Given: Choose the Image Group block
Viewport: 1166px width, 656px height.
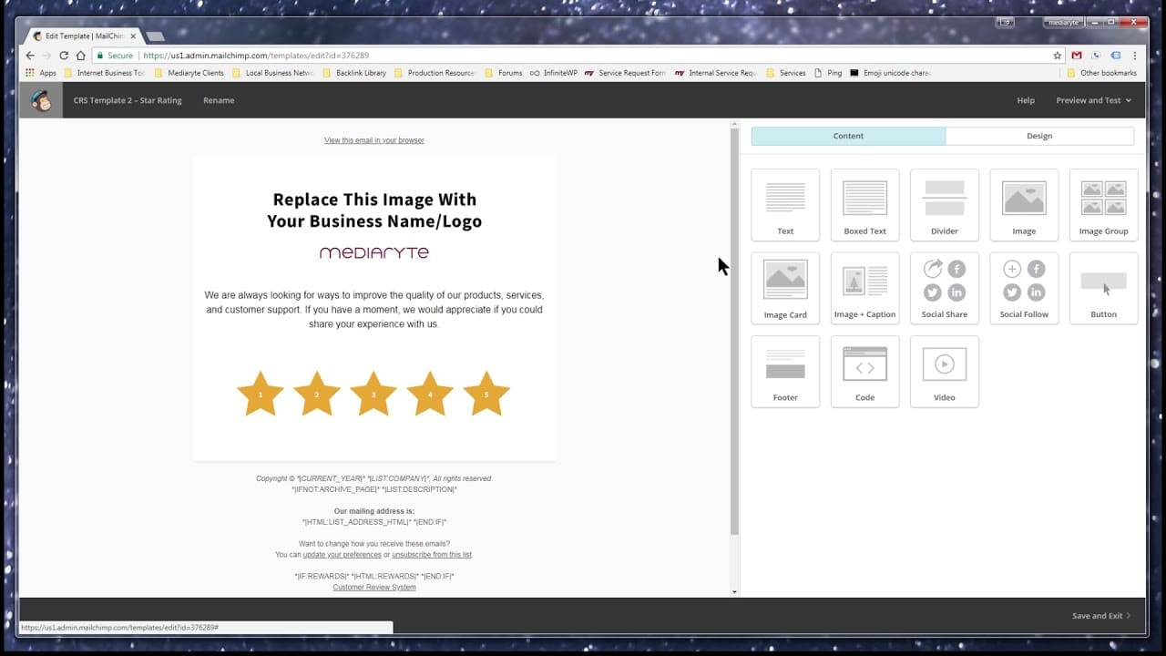Looking at the screenshot, I should pyautogui.click(x=1102, y=204).
